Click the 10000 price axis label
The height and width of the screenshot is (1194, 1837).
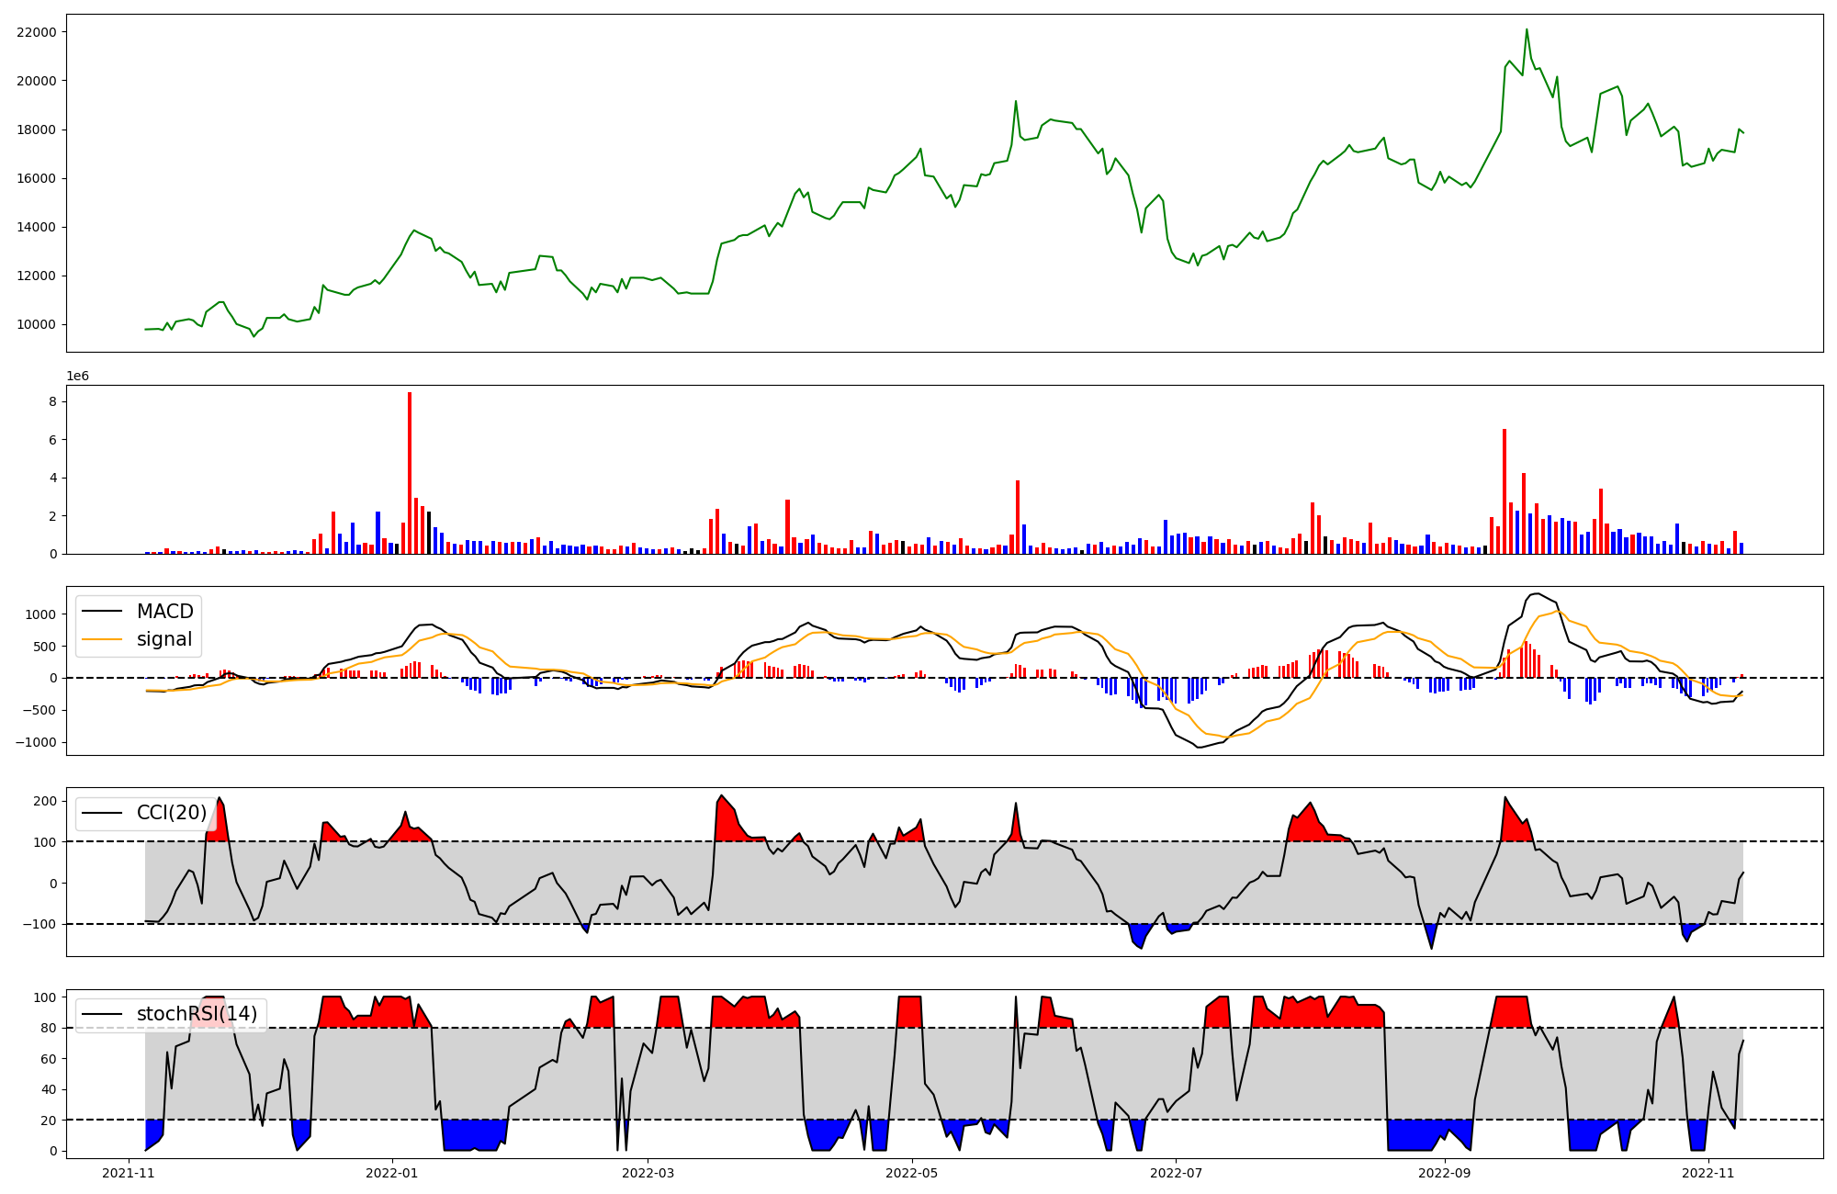[37, 324]
